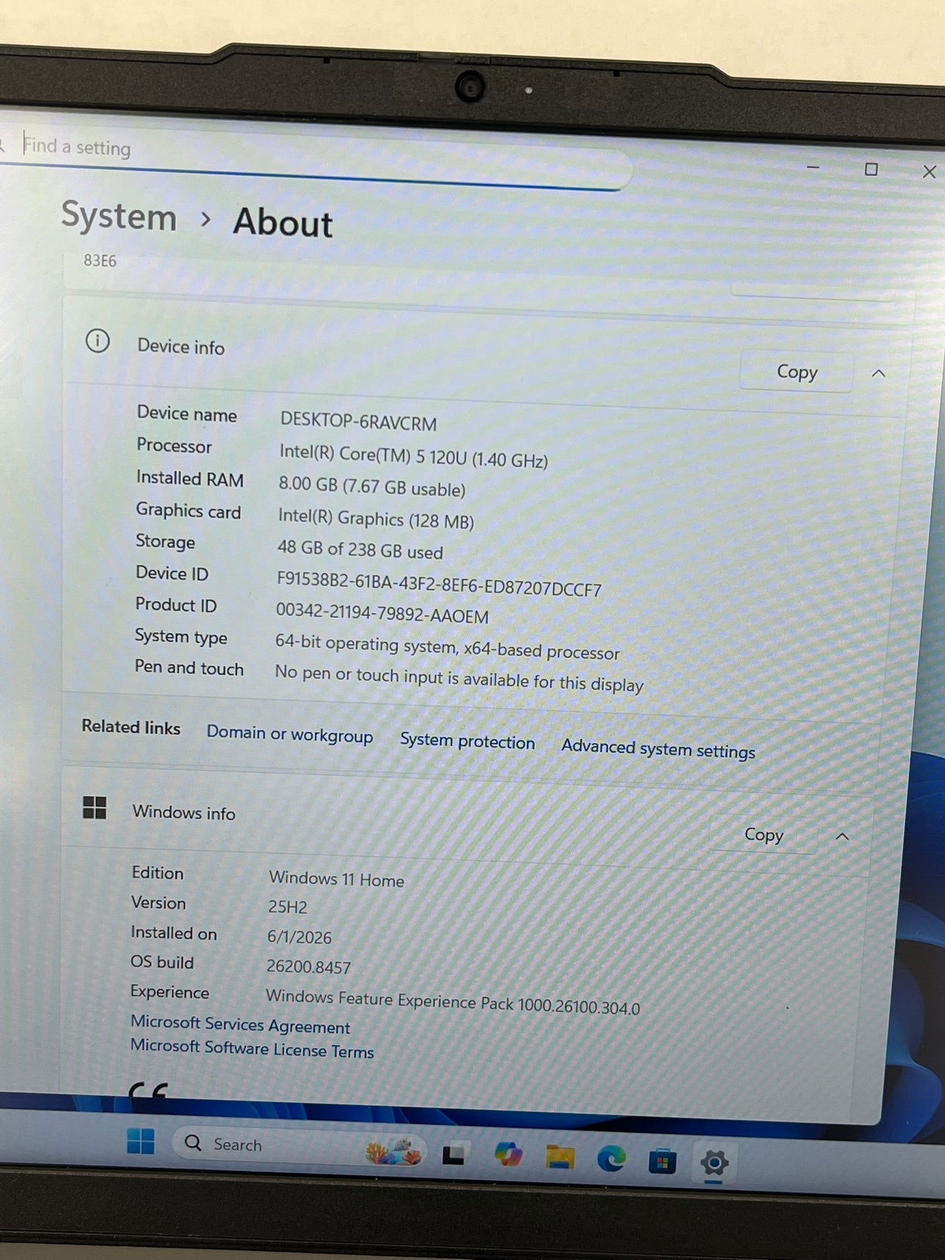The width and height of the screenshot is (945, 1260).
Task: Collapse the Windows info section
Action: click(x=842, y=836)
